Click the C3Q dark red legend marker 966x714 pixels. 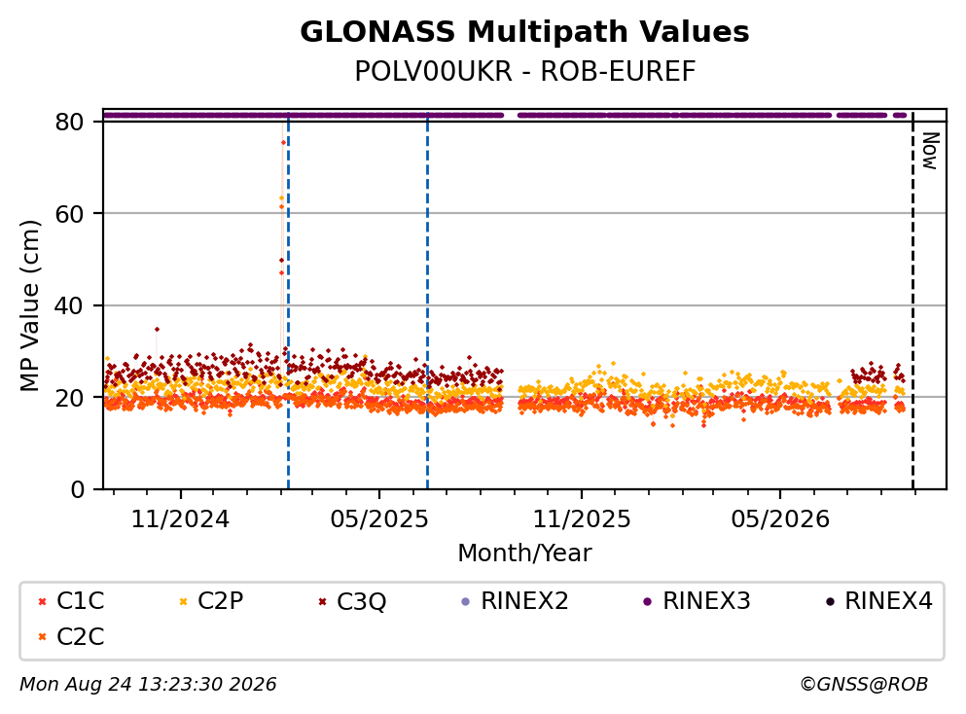tap(322, 601)
